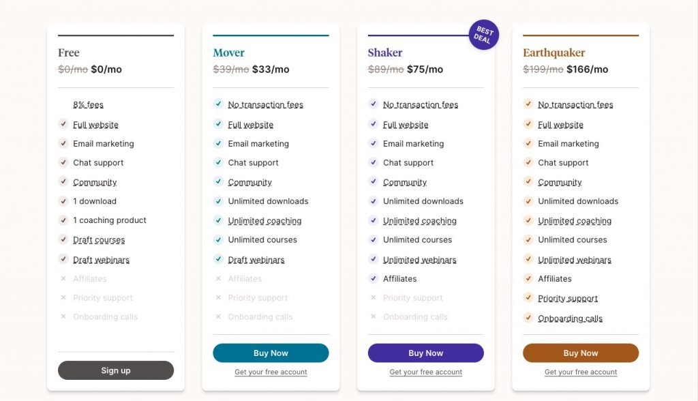Open Get your free account under Mover

[x=271, y=372]
